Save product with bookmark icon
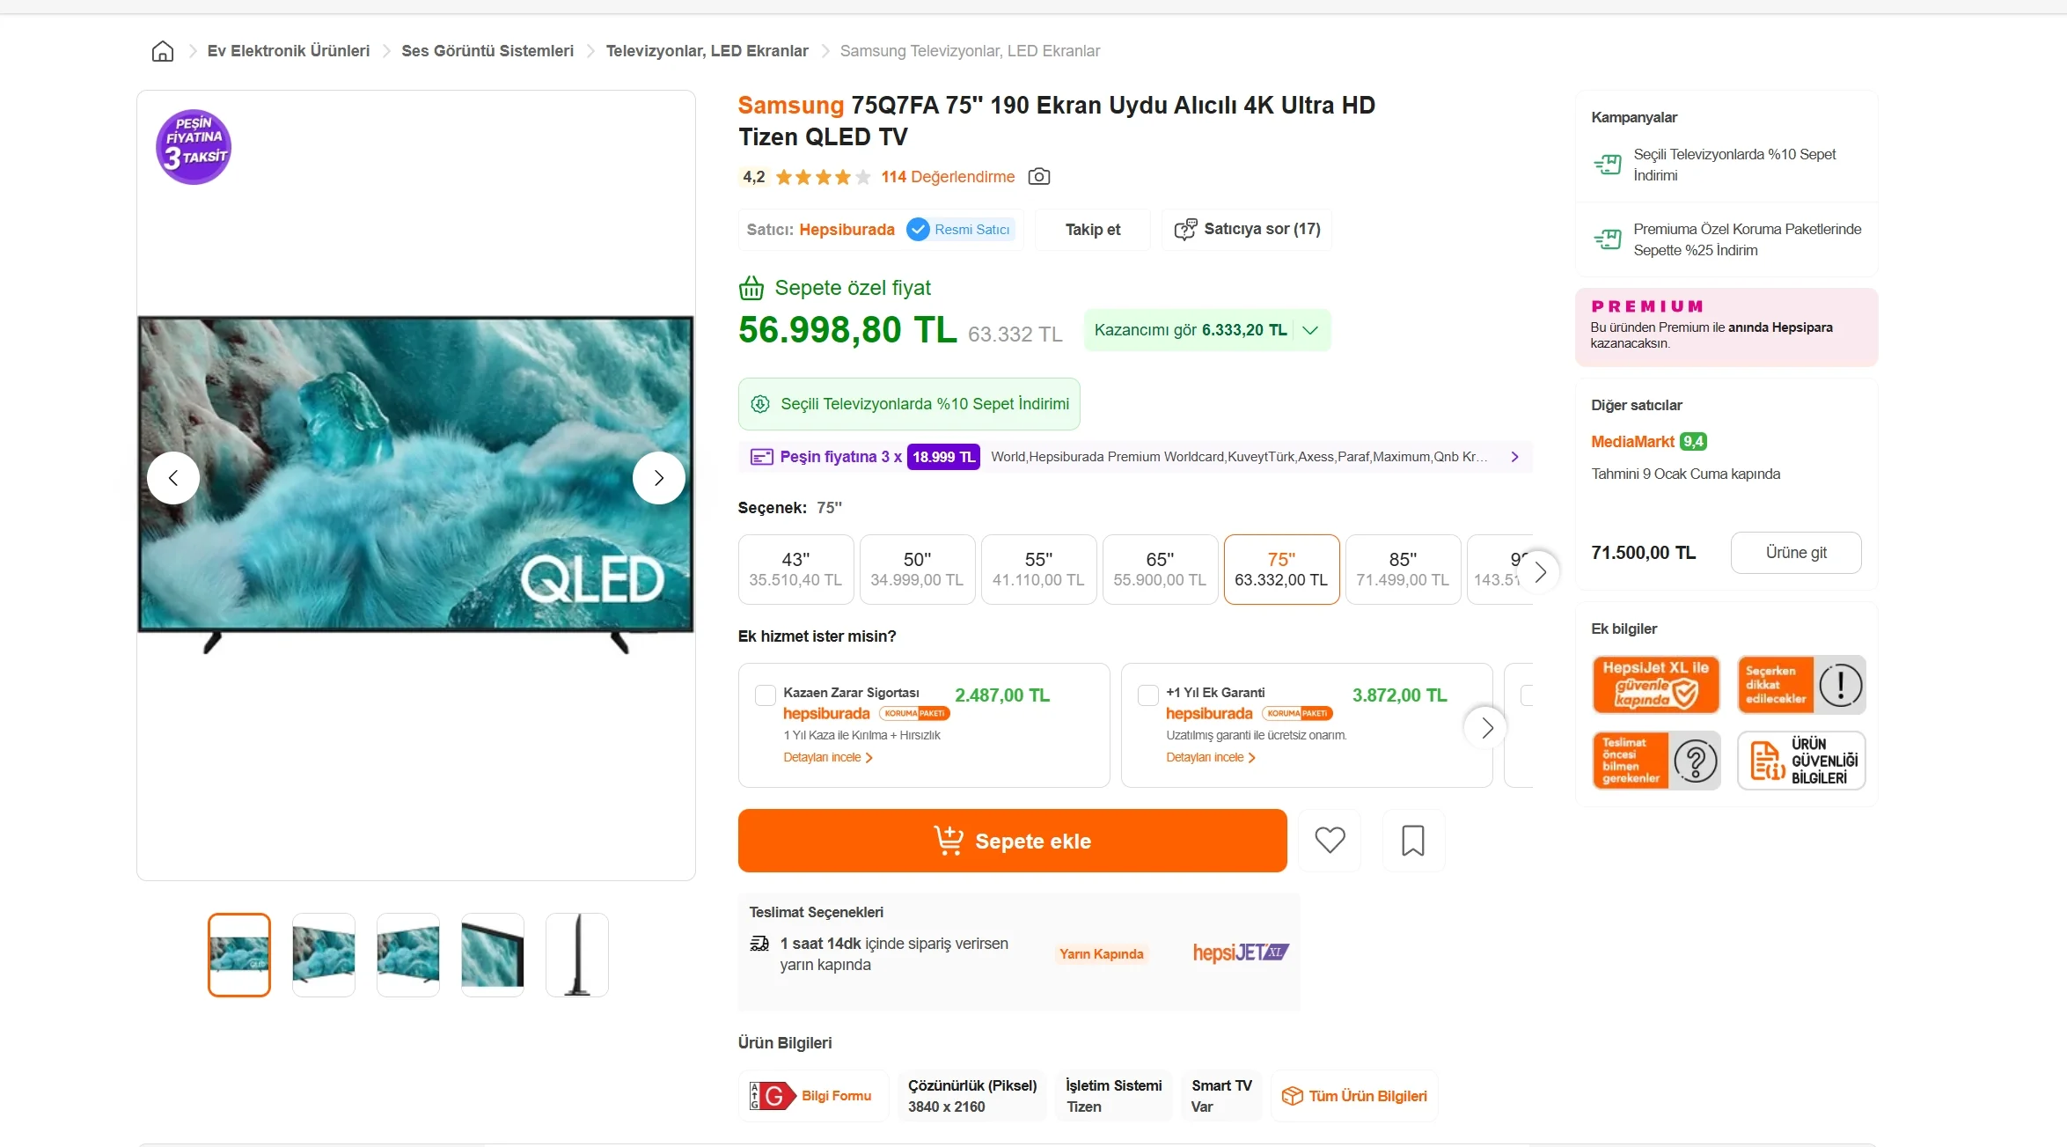The width and height of the screenshot is (2067, 1147). 1413,840
